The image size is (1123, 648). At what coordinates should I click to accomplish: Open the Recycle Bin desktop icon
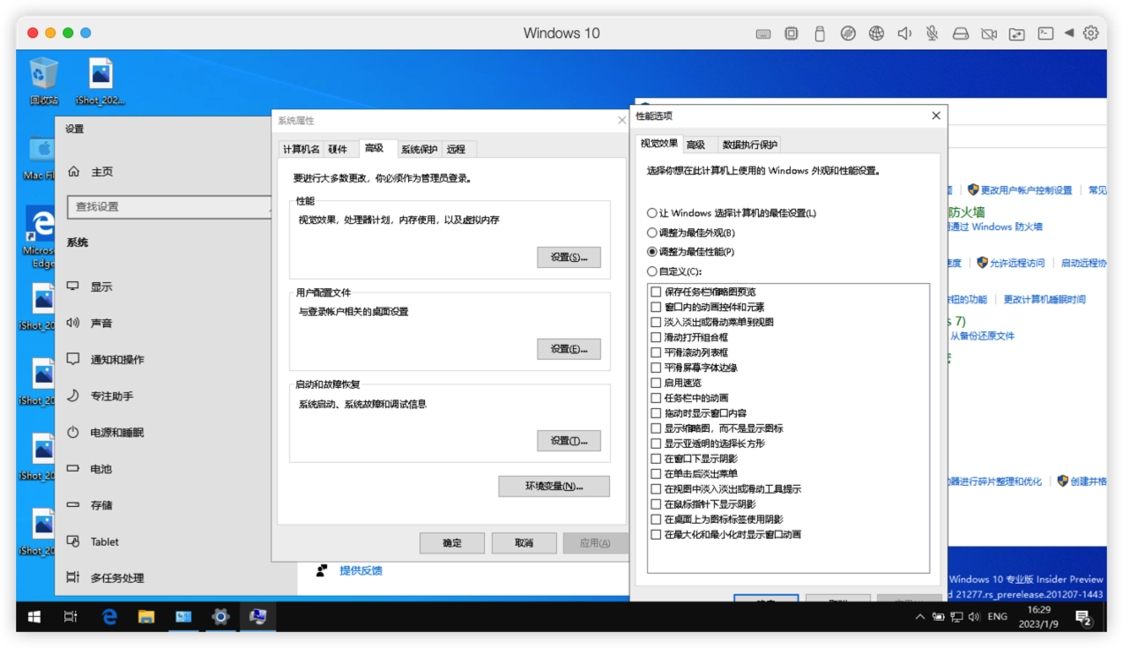click(44, 80)
